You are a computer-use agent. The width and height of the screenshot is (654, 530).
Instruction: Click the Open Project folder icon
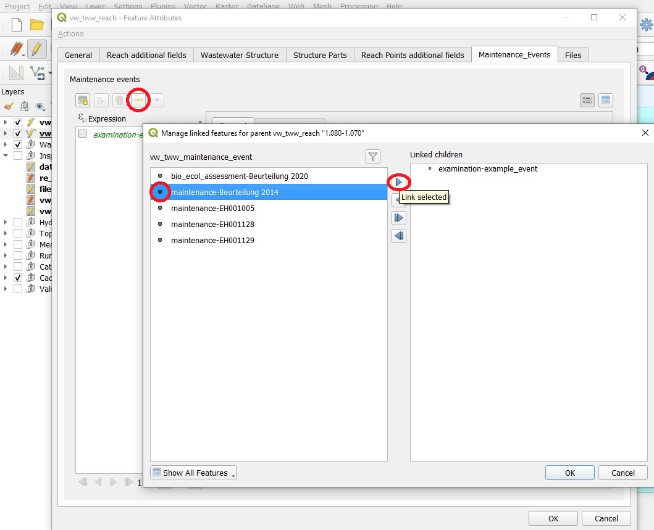pos(36,25)
